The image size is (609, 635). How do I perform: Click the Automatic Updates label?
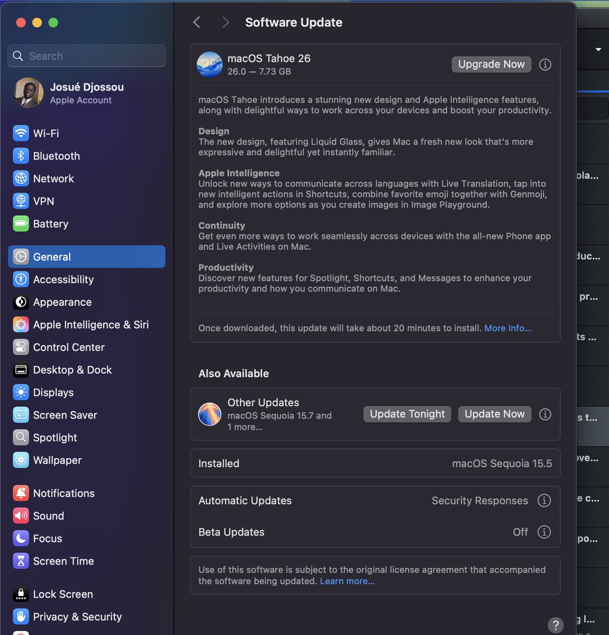click(x=245, y=501)
